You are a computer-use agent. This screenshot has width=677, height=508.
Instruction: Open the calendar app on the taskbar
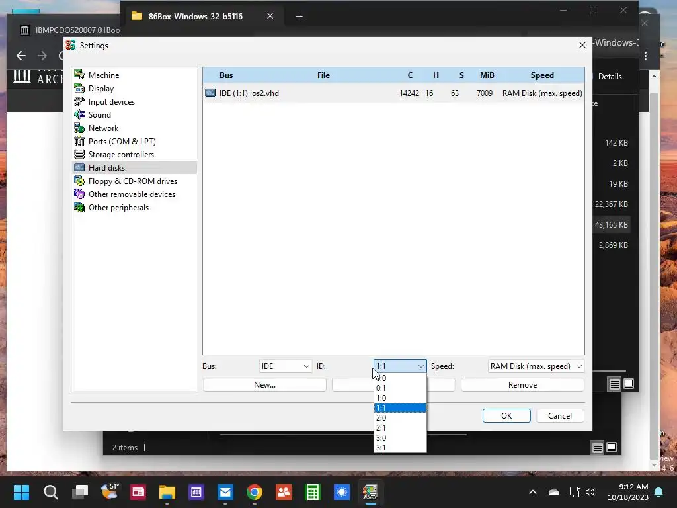click(x=196, y=492)
